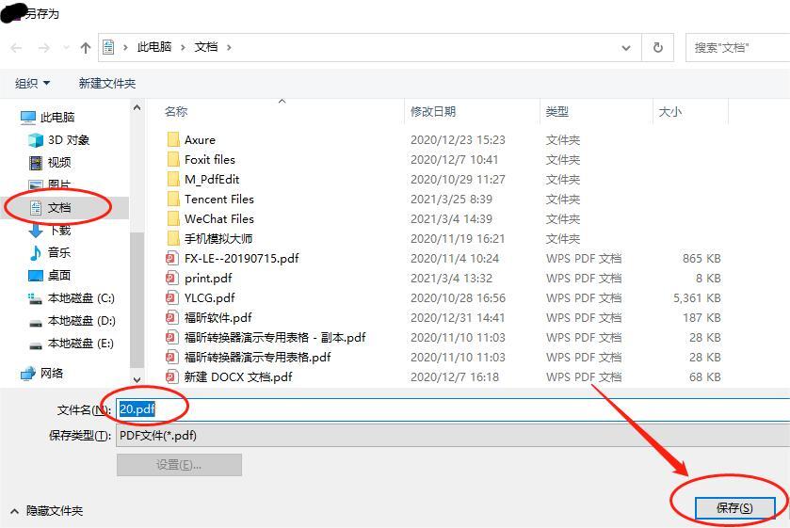The width and height of the screenshot is (790, 528).
Task: Select the Axure folder icon
Action: point(173,139)
